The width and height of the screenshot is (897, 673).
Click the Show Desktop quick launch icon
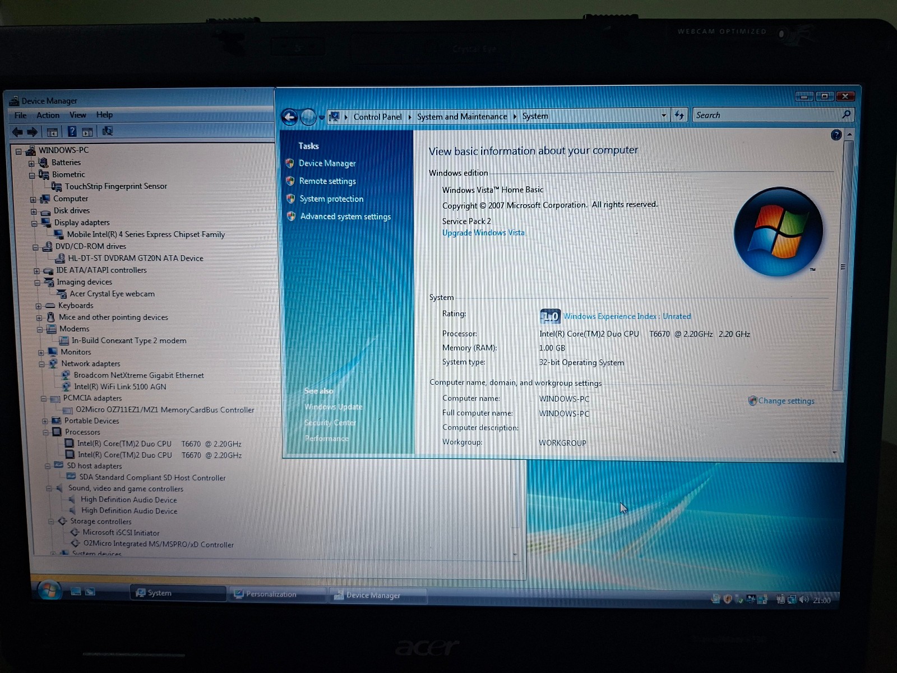pyautogui.click(x=76, y=592)
